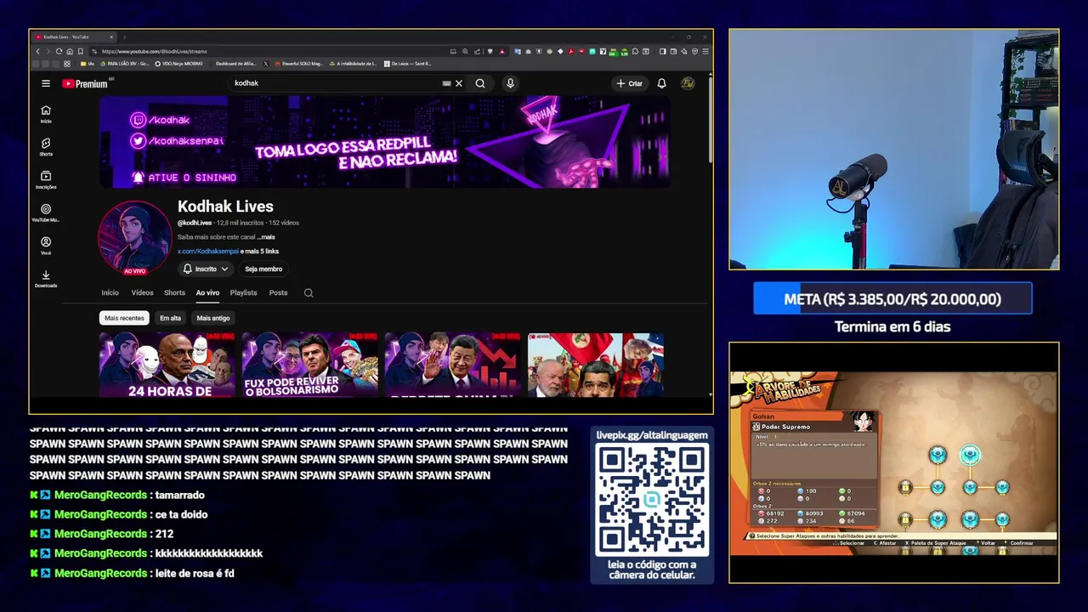Click the YouTube search input field
The width and height of the screenshot is (1088, 612).
click(336, 83)
